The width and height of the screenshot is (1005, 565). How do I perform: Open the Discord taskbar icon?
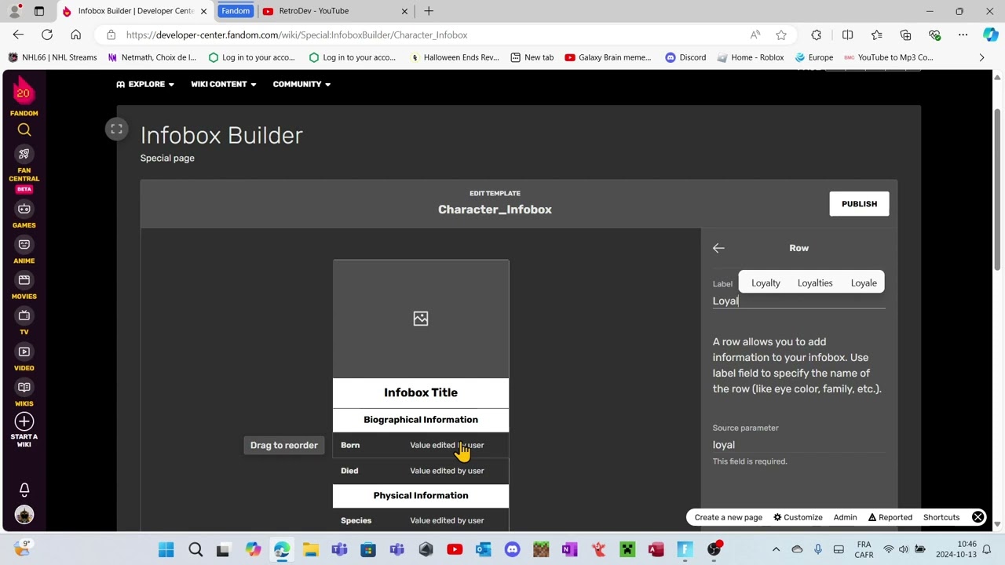[512, 550]
